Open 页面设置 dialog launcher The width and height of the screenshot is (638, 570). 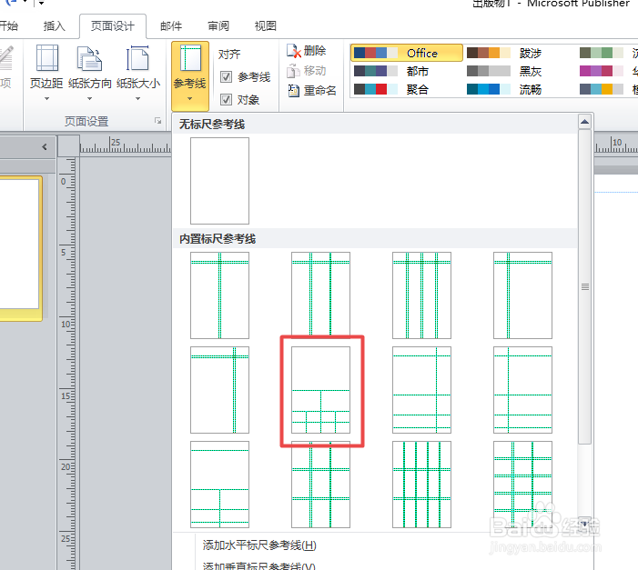157,121
